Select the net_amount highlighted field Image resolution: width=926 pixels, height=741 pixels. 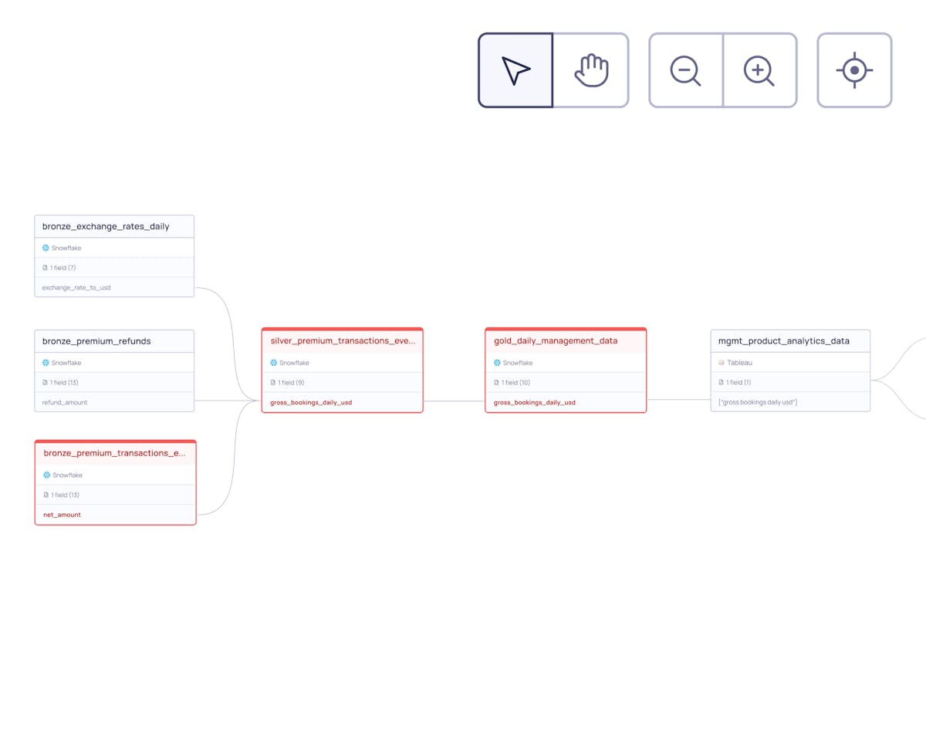point(61,514)
